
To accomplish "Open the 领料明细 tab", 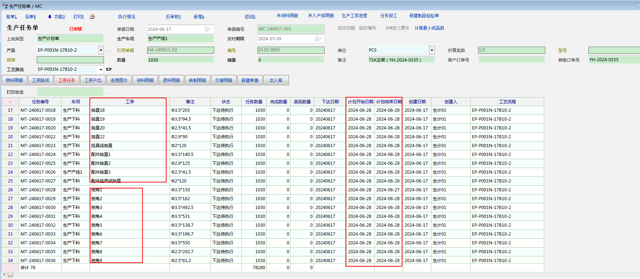I will (x=145, y=80).
